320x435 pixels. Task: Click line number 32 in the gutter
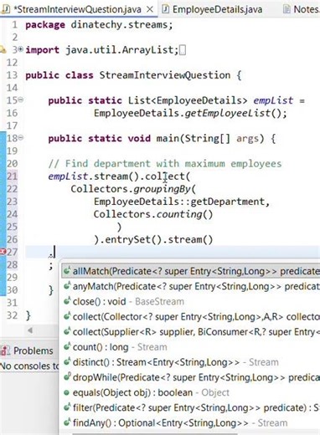coord(12,315)
